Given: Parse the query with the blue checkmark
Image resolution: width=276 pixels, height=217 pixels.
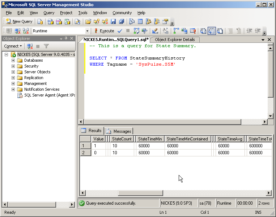Looking at the screenshot, I should coord(120,31).
